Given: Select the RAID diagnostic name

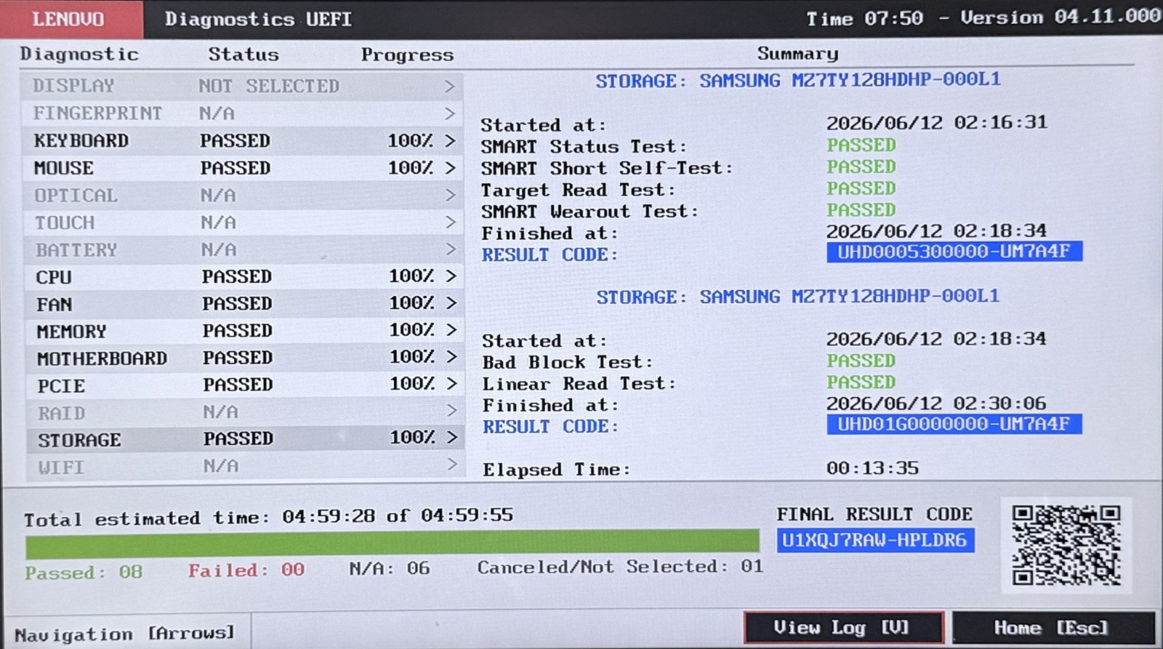Looking at the screenshot, I should 62,414.
